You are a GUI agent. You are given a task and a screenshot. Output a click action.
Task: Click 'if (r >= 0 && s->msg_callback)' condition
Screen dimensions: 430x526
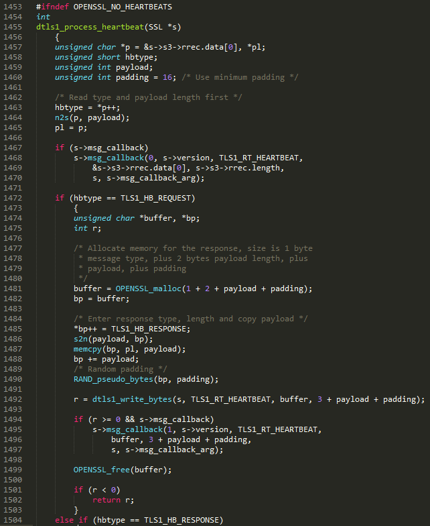[143, 420]
